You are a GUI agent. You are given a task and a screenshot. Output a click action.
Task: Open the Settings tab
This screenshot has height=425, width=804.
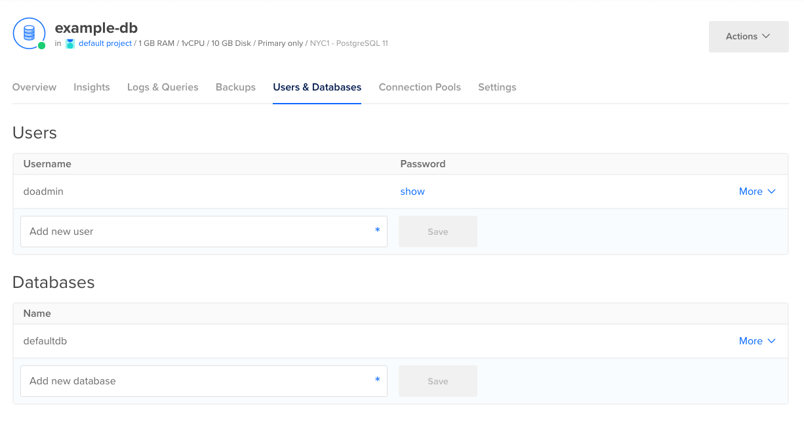click(x=497, y=87)
